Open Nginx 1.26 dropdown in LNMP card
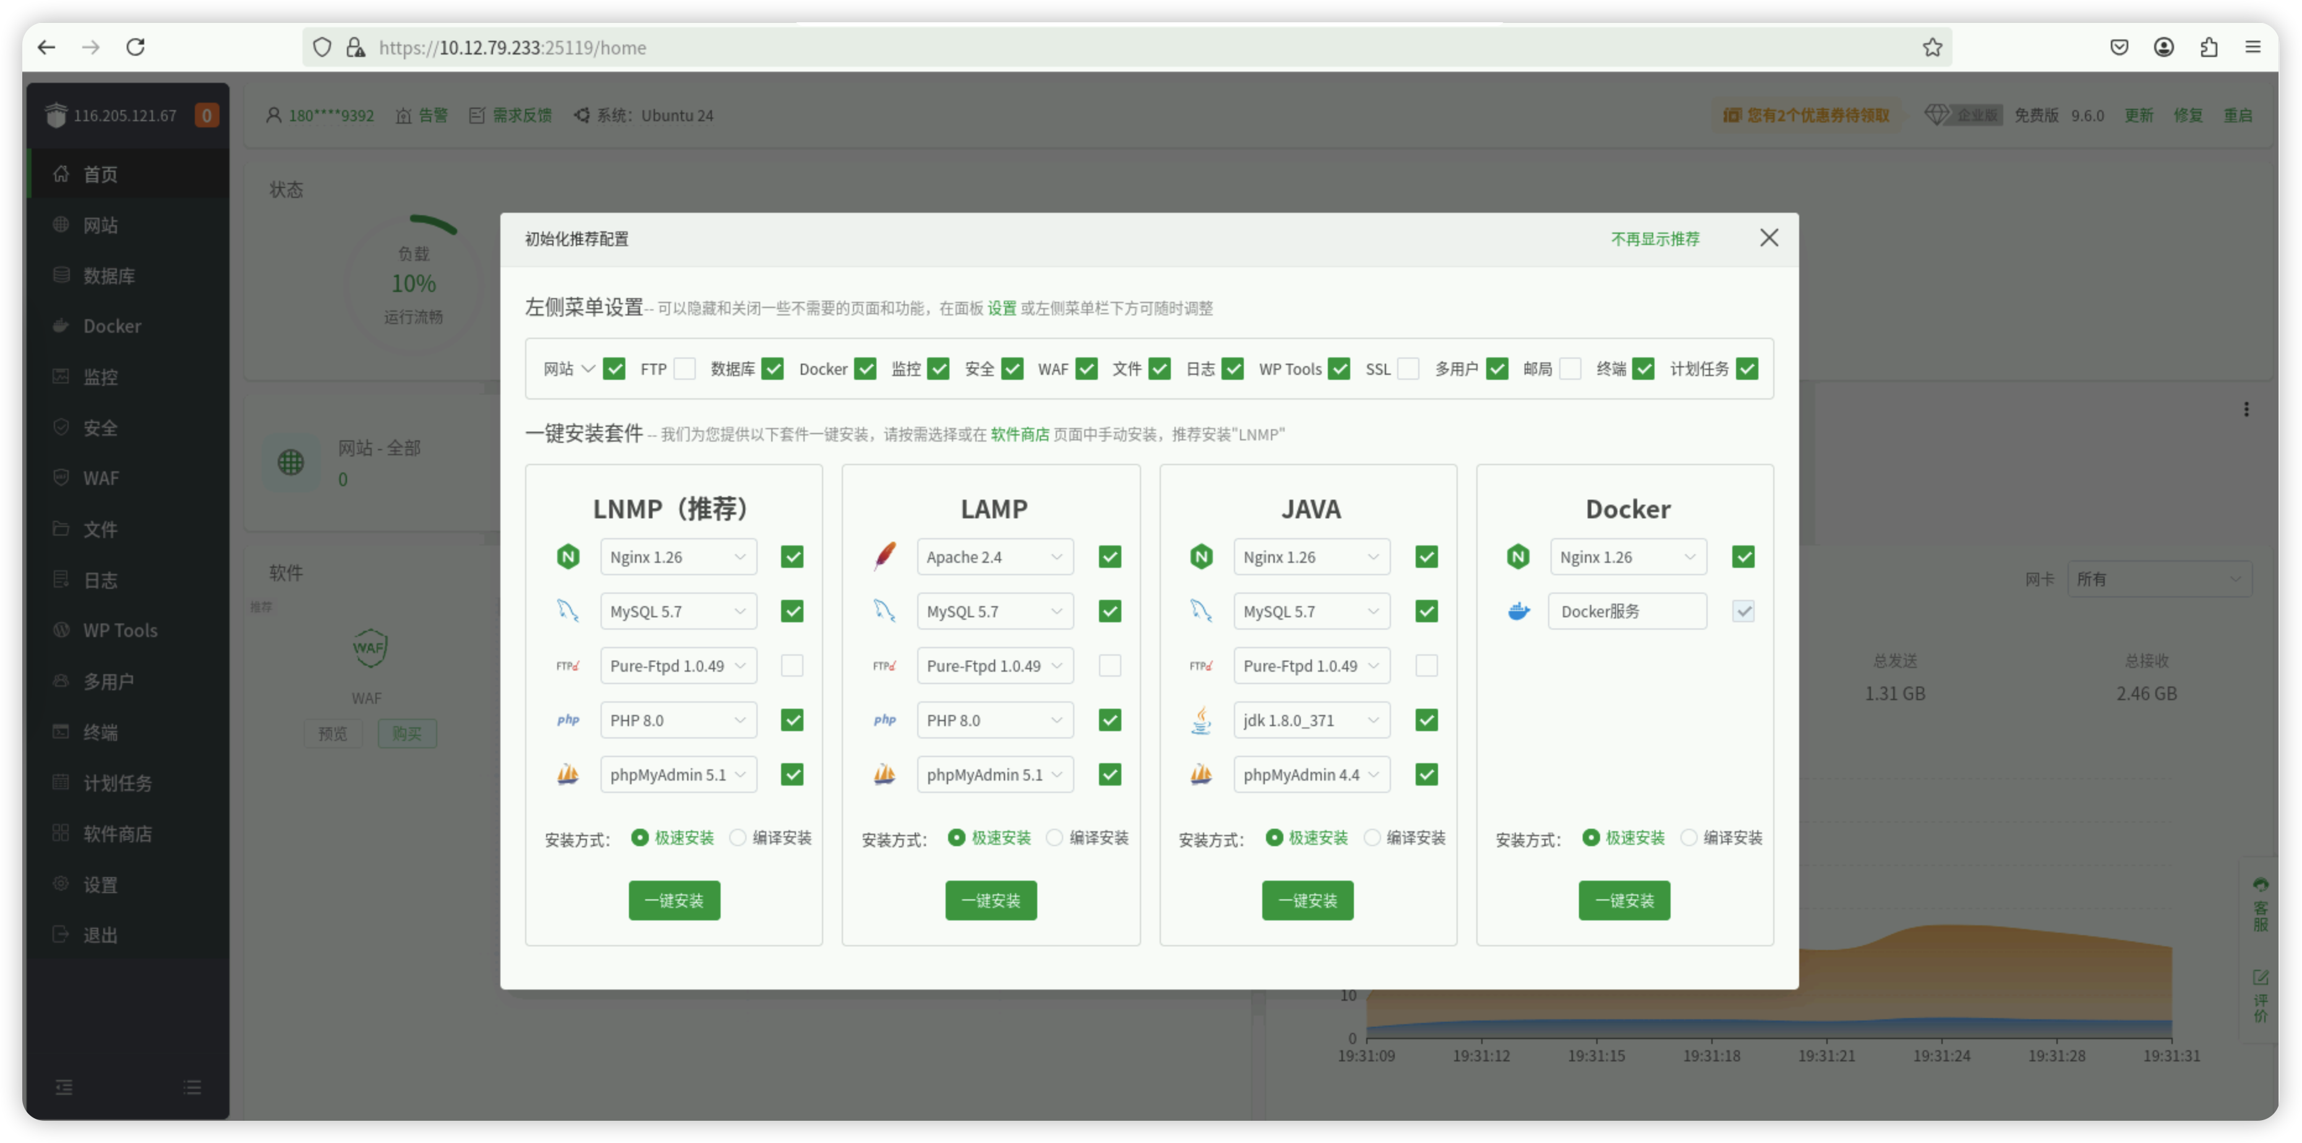 click(678, 557)
